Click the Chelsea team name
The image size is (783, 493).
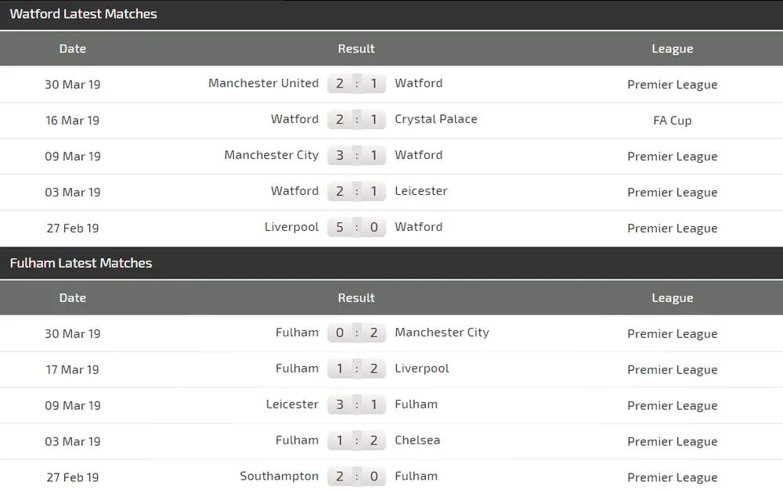[417, 441]
